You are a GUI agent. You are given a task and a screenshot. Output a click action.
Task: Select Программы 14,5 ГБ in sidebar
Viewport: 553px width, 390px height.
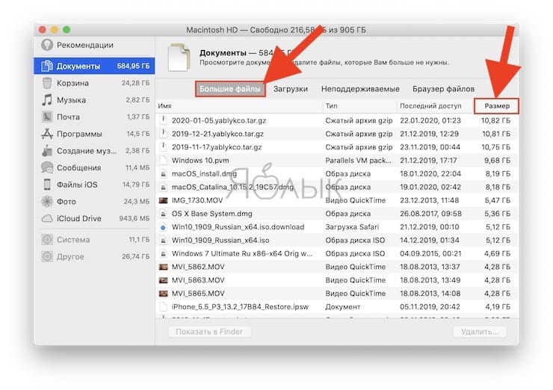tap(94, 134)
